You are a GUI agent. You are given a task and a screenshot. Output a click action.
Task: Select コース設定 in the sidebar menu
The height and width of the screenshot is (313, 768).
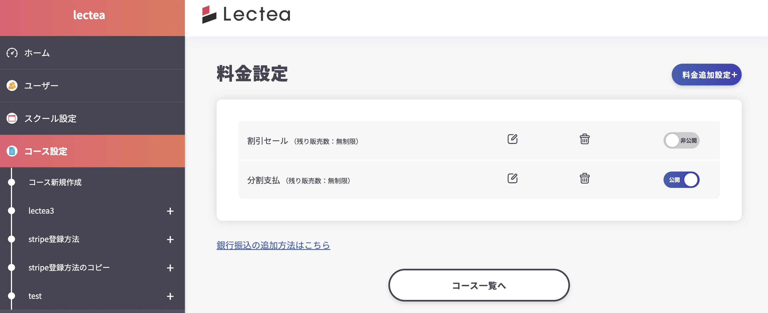(45, 151)
